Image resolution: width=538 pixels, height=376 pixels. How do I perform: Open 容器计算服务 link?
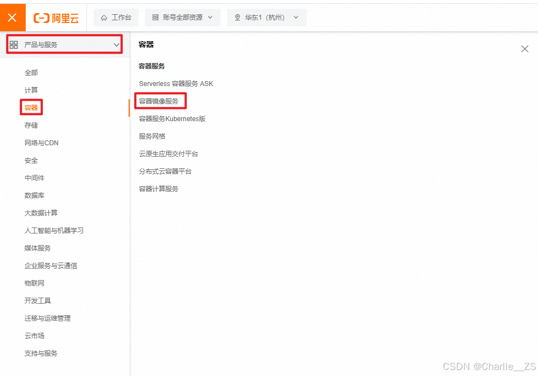pos(159,189)
